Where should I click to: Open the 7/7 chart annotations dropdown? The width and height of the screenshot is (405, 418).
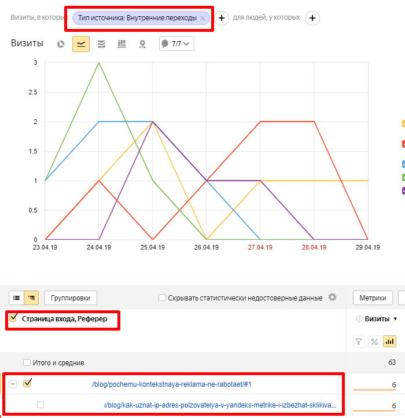(176, 44)
